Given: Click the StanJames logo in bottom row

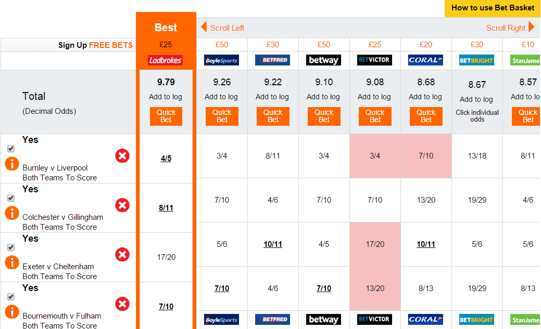Looking at the screenshot, I should click(x=525, y=319).
